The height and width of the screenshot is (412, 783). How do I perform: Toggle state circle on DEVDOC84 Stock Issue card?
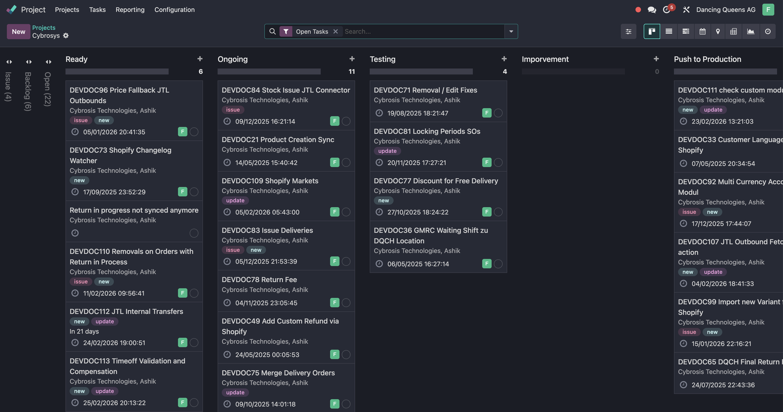click(346, 121)
